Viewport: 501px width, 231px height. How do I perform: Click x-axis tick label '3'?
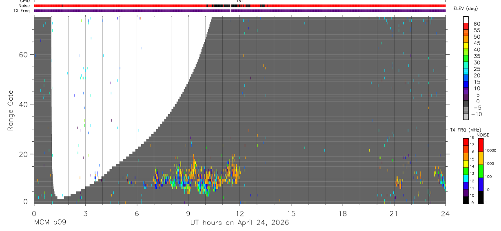(85, 213)
